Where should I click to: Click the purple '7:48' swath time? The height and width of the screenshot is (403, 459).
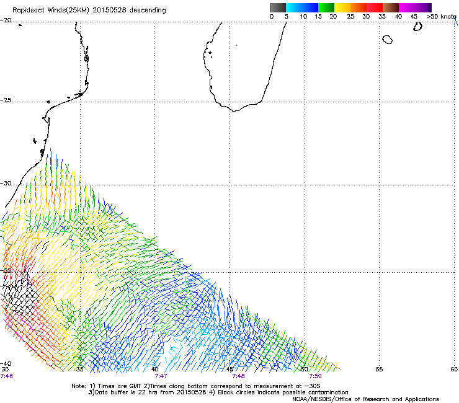238,376
